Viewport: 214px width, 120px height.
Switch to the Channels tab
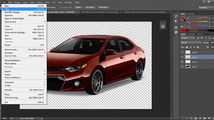(x=191, y=34)
